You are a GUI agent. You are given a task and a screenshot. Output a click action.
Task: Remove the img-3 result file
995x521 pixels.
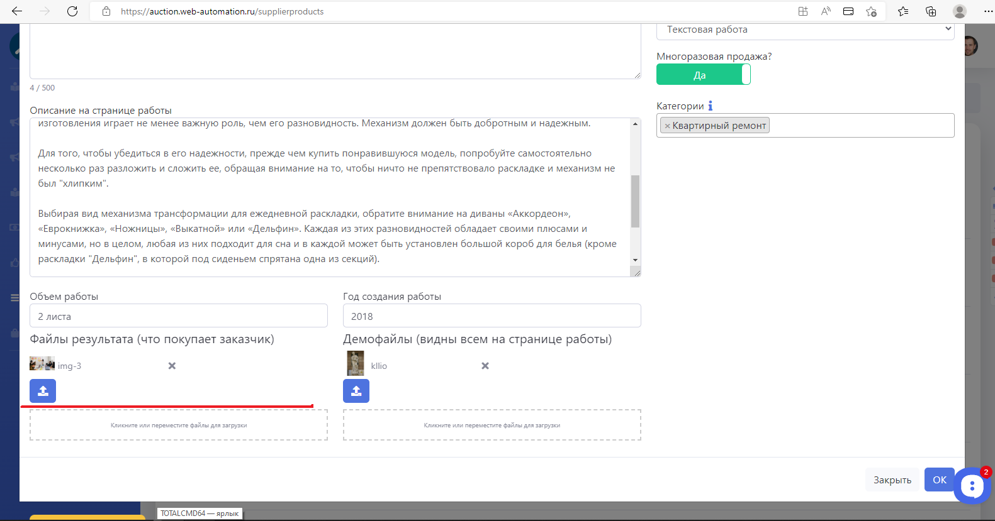pyautogui.click(x=172, y=366)
